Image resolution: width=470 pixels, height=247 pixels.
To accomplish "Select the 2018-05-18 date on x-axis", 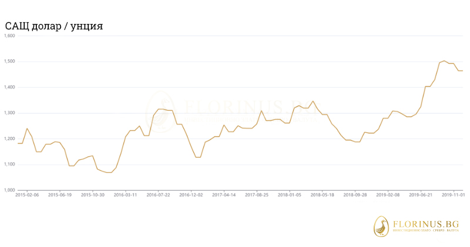I will click(323, 195).
